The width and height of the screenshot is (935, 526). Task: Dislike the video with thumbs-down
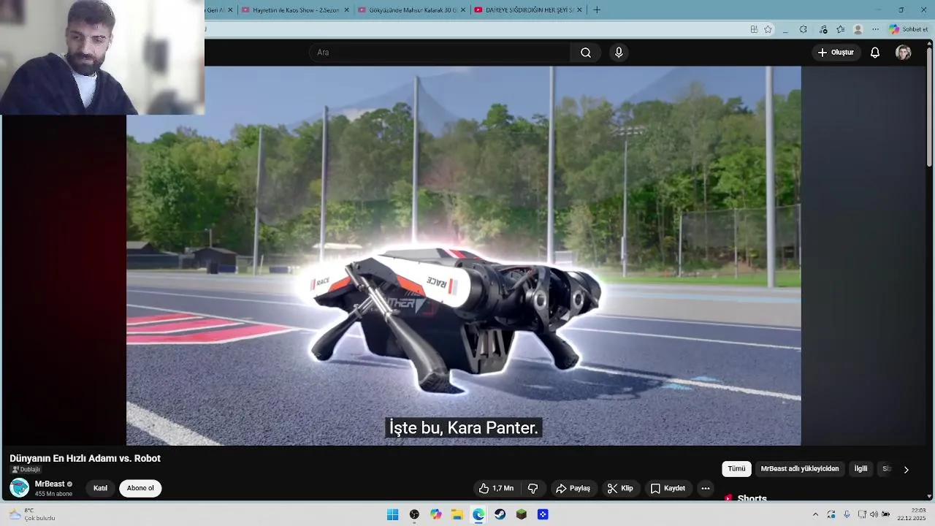533,488
